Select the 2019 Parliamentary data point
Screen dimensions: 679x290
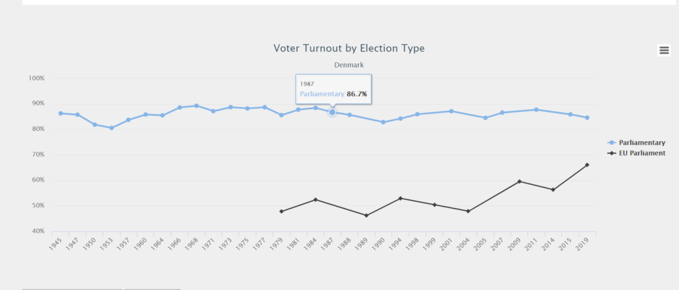[x=587, y=118]
